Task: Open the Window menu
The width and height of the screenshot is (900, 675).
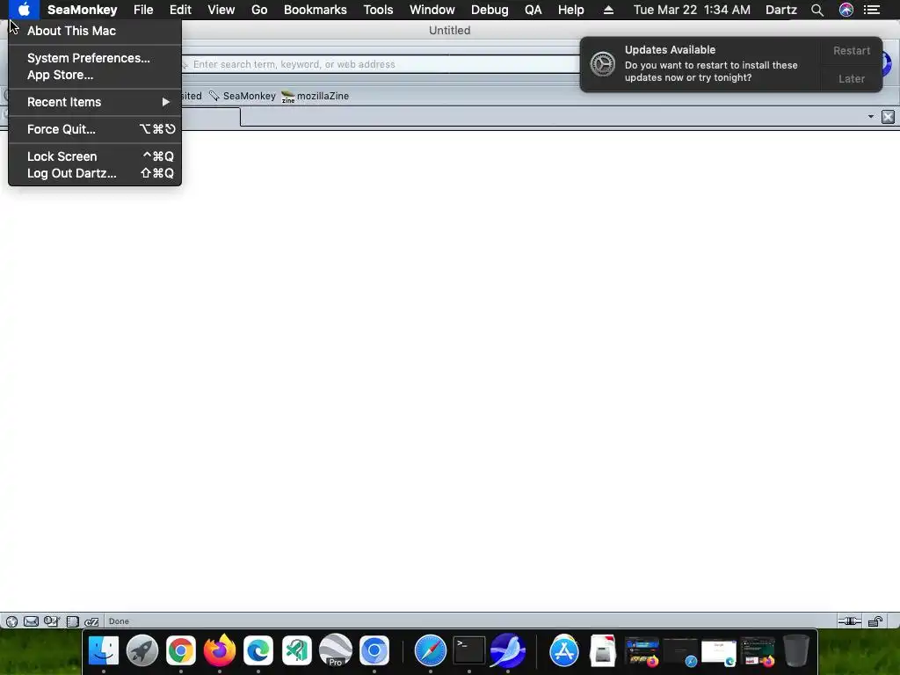Action: pyautogui.click(x=432, y=10)
